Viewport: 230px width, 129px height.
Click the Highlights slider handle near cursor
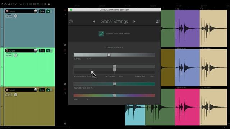92,72
